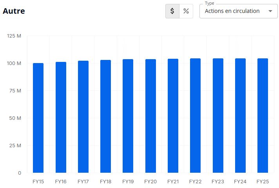Select the Actions en circulation combo box
Image resolution: width=279 pixels, height=188 pixels.
[238, 11]
